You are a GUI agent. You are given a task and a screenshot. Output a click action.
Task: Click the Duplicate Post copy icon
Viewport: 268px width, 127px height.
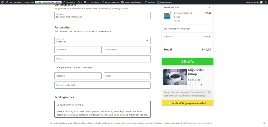[x=158, y=2]
